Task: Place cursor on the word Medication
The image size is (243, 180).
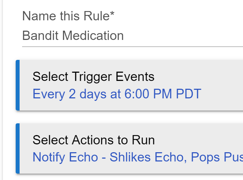Action: tap(93, 36)
